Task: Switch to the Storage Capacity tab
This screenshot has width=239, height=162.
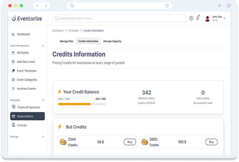Action: pos(112,41)
